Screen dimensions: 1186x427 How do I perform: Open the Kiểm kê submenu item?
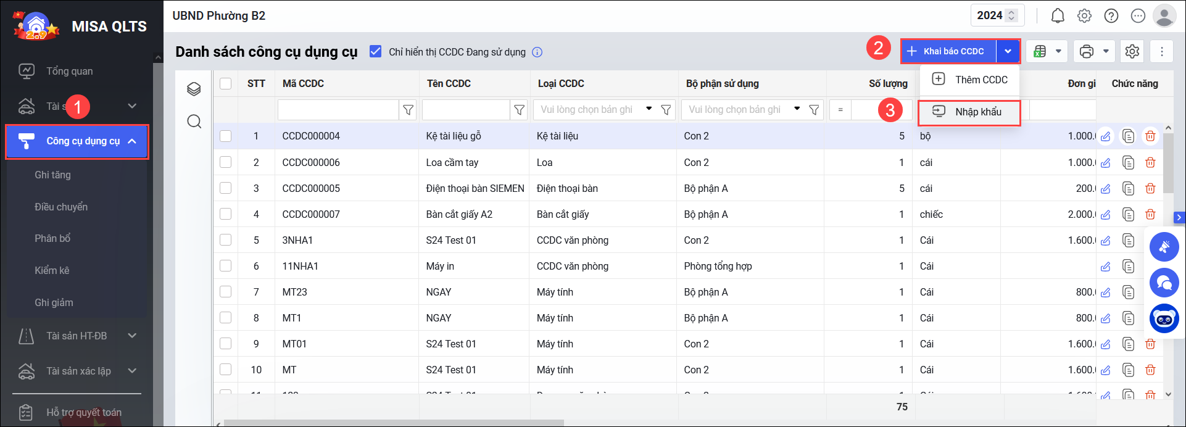(52, 270)
